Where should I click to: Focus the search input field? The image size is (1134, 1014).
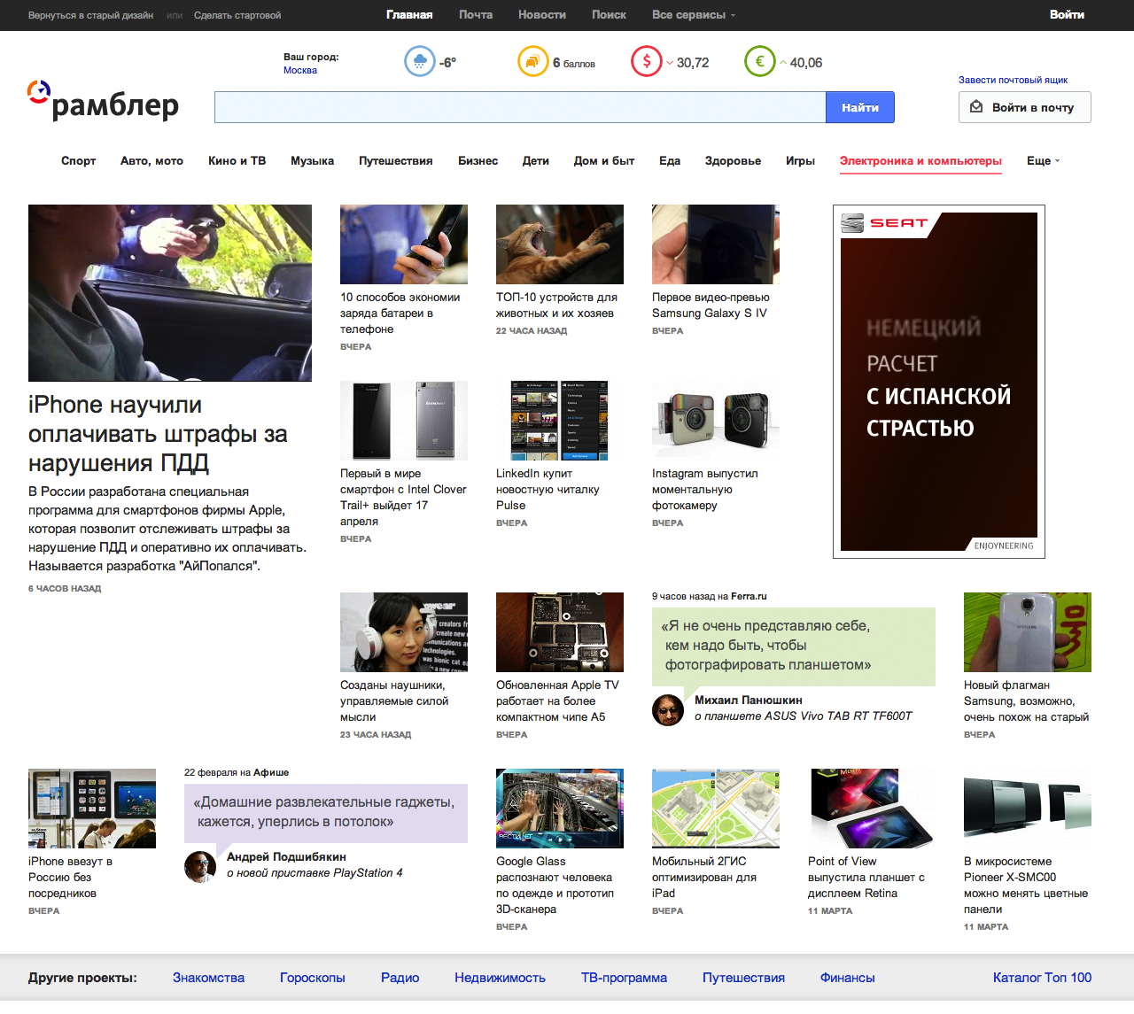tap(520, 107)
